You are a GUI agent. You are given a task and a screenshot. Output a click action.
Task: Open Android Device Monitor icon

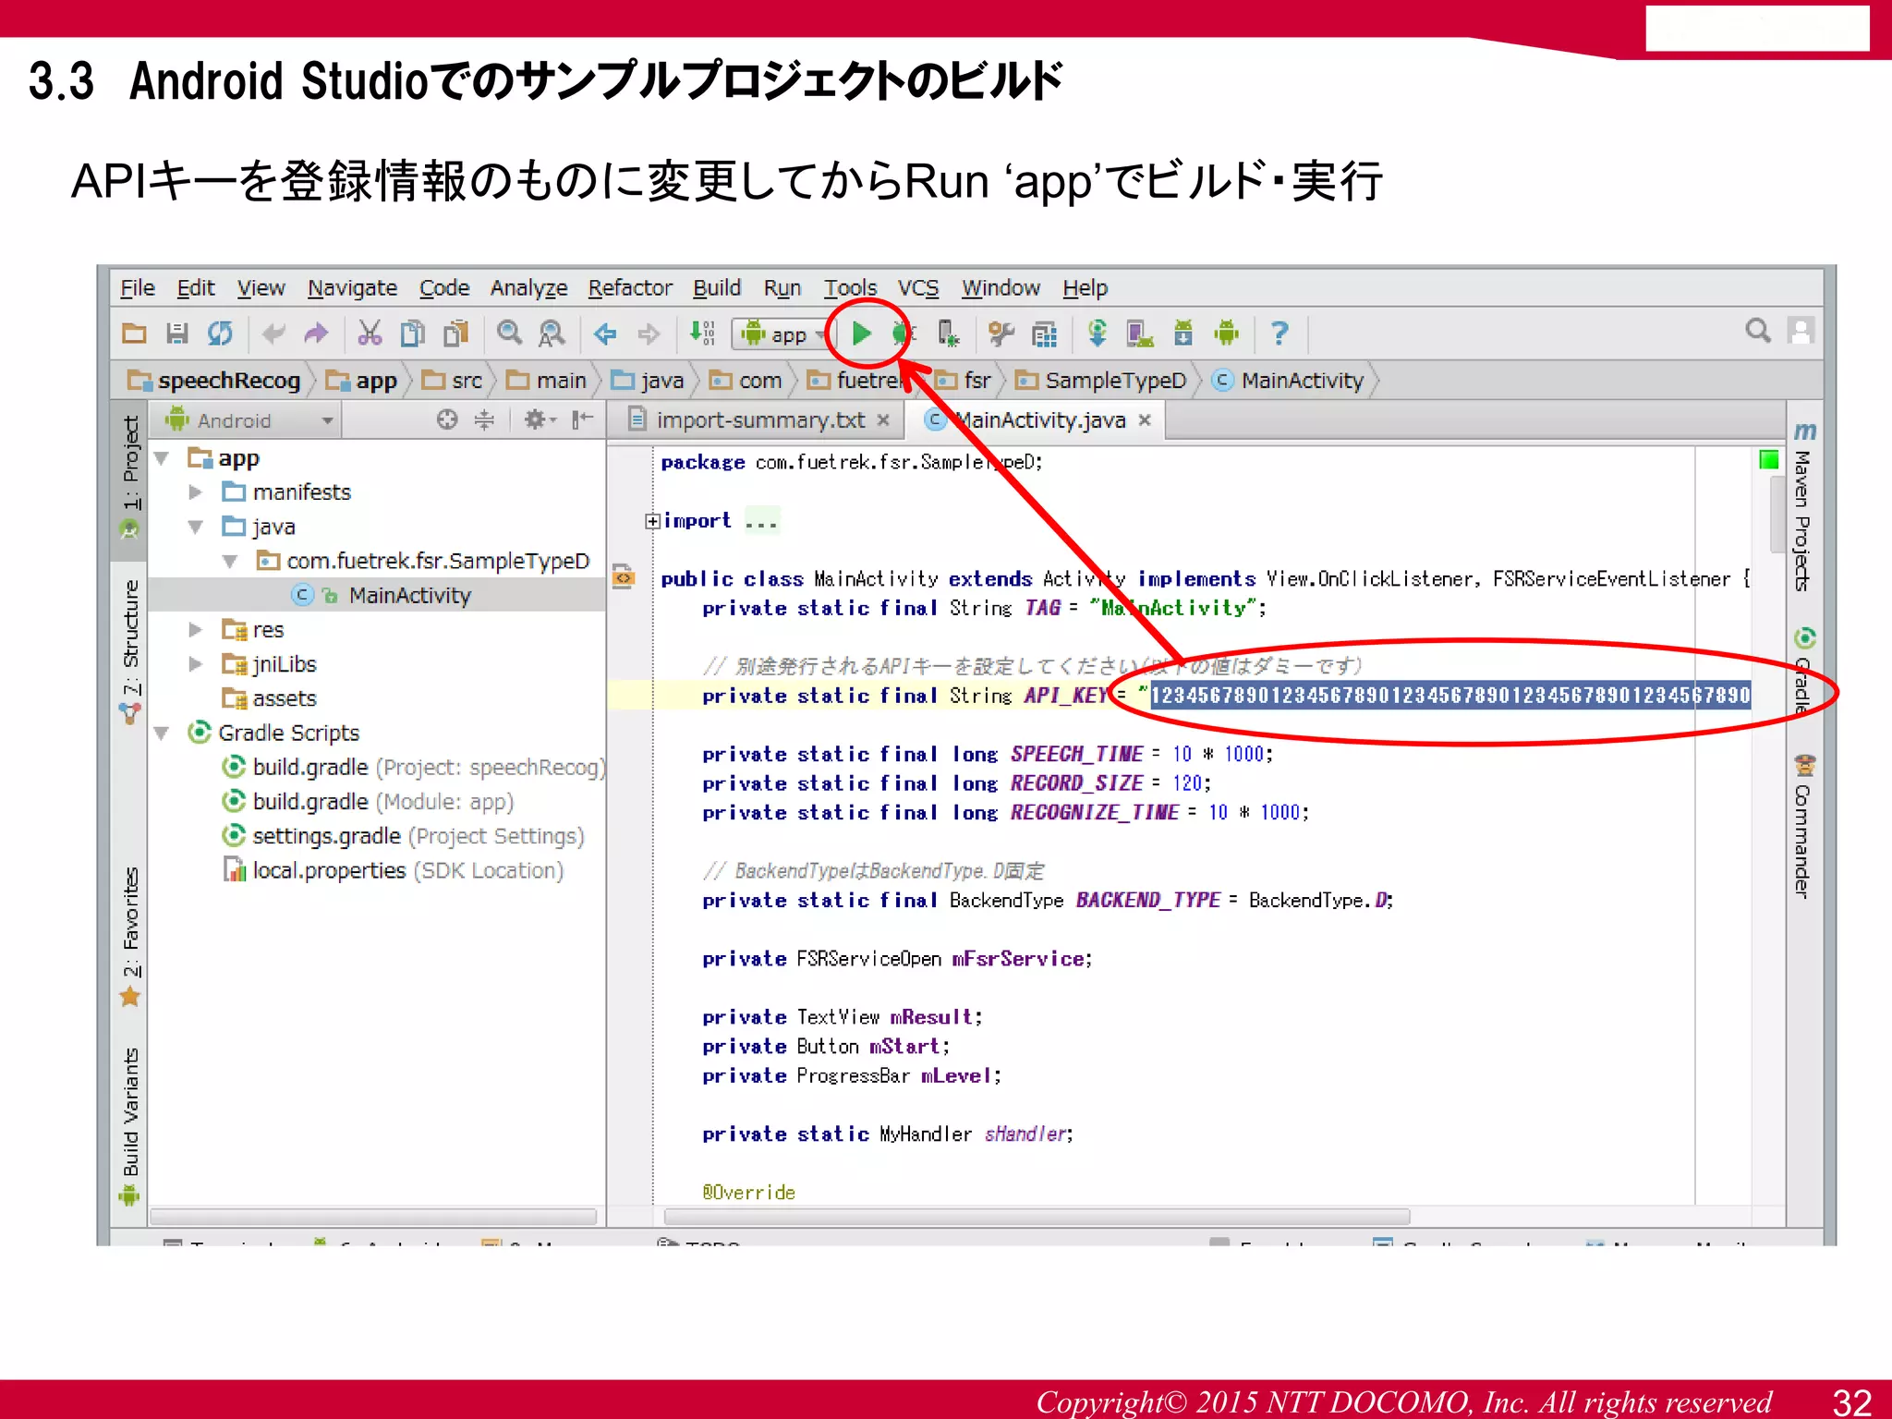(1227, 333)
